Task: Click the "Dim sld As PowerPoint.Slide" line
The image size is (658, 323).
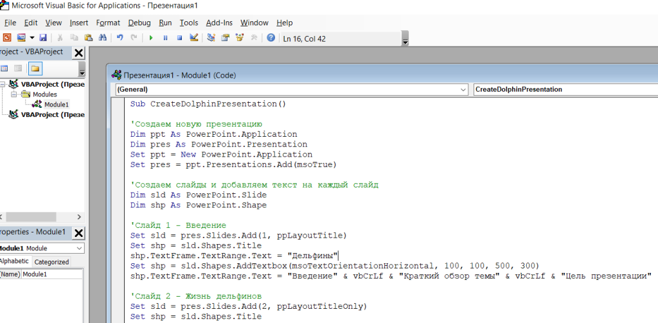Action: (199, 195)
